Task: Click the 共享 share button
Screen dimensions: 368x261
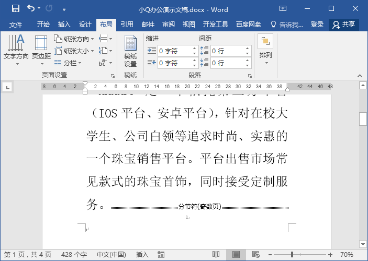Action: pyautogui.click(x=344, y=25)
